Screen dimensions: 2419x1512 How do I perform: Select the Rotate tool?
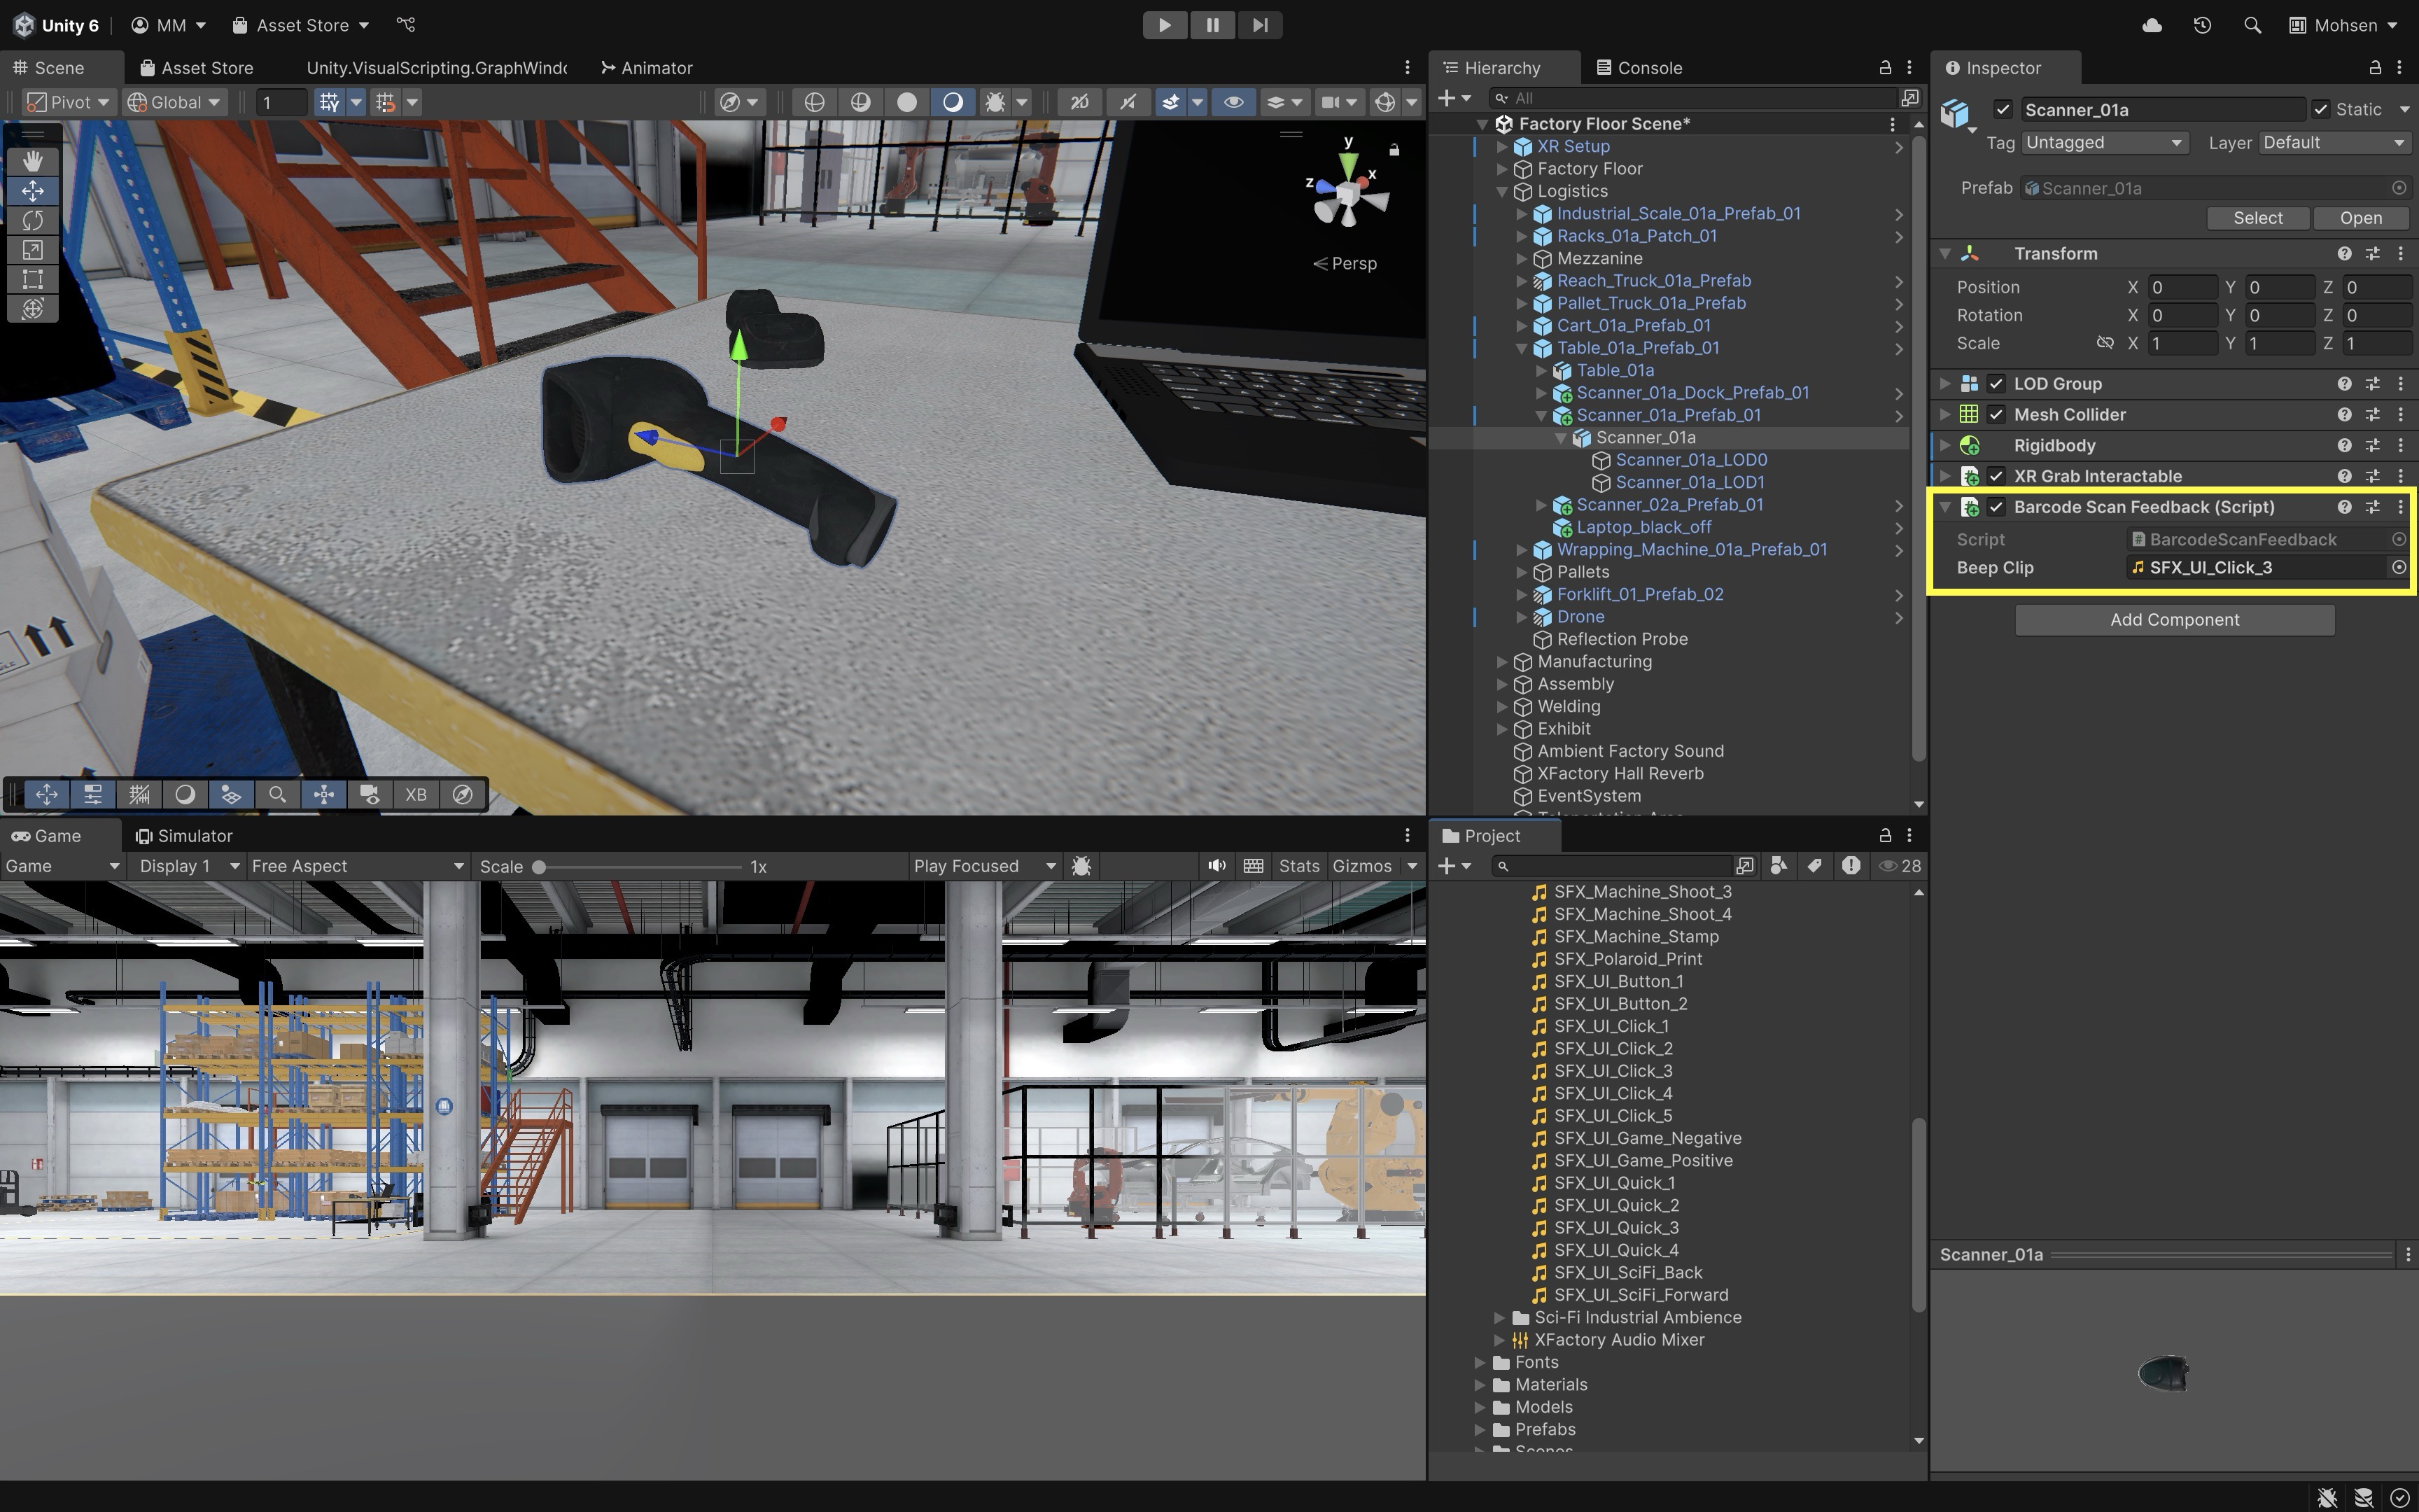32,220
